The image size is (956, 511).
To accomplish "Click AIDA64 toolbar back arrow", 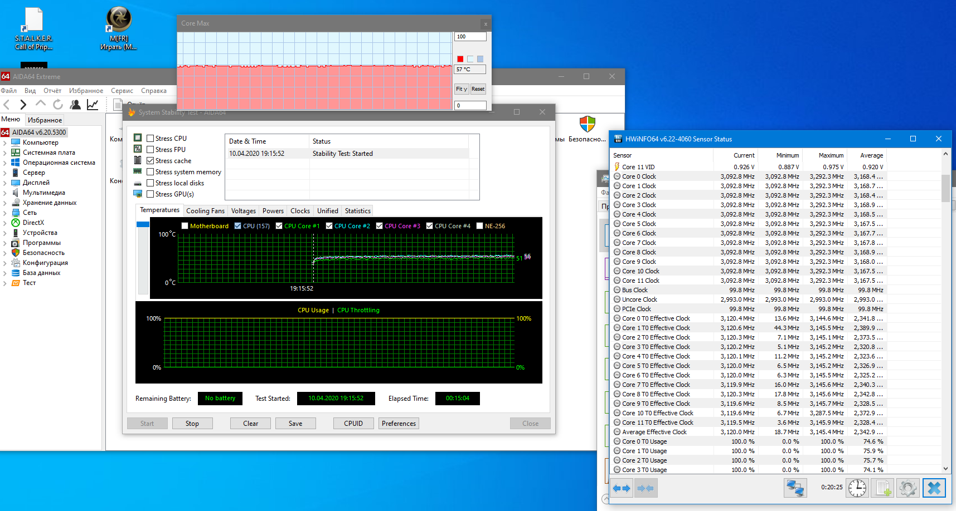I will [x=7, y=105].
